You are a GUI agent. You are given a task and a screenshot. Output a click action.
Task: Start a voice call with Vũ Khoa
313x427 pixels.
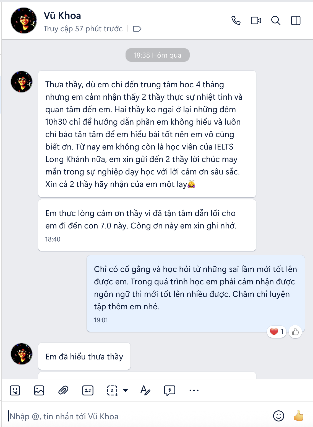(236, 20)
